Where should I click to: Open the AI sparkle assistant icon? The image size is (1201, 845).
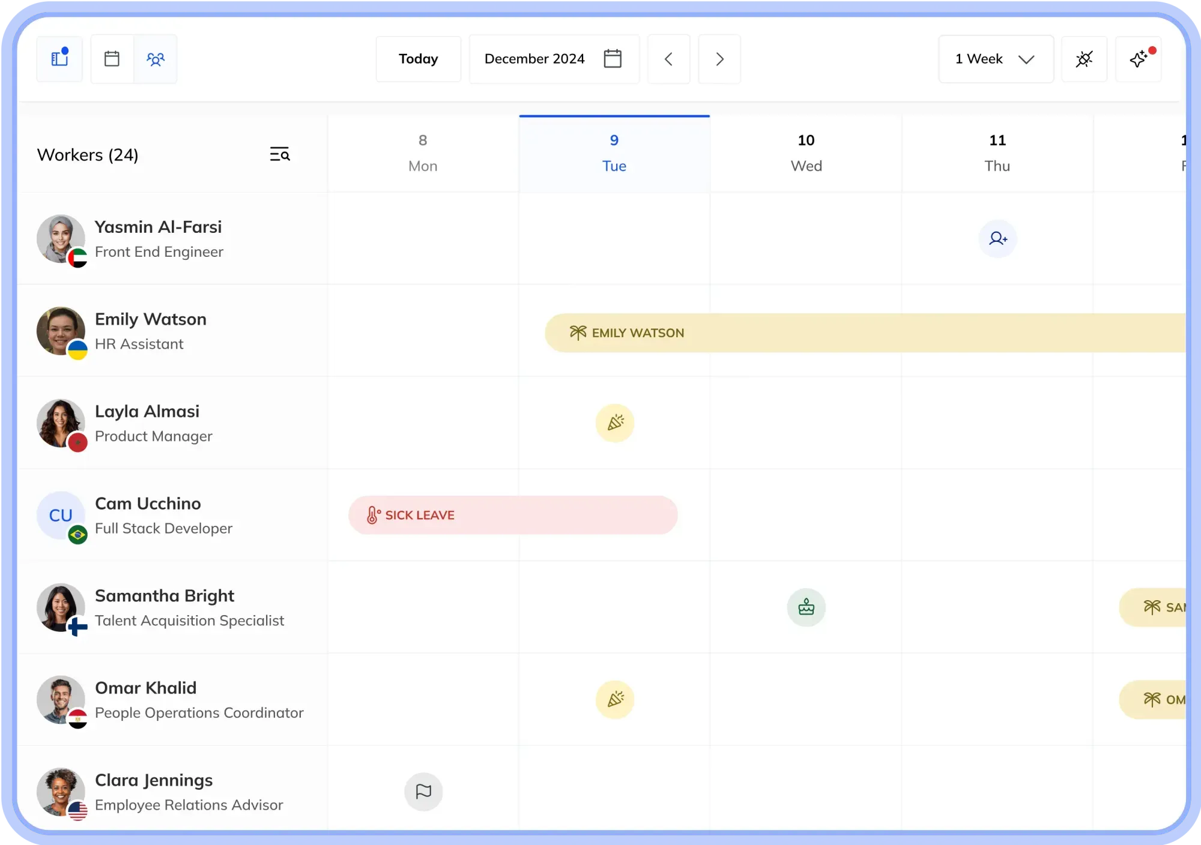pyautogui.click(x=1138, y=59)
